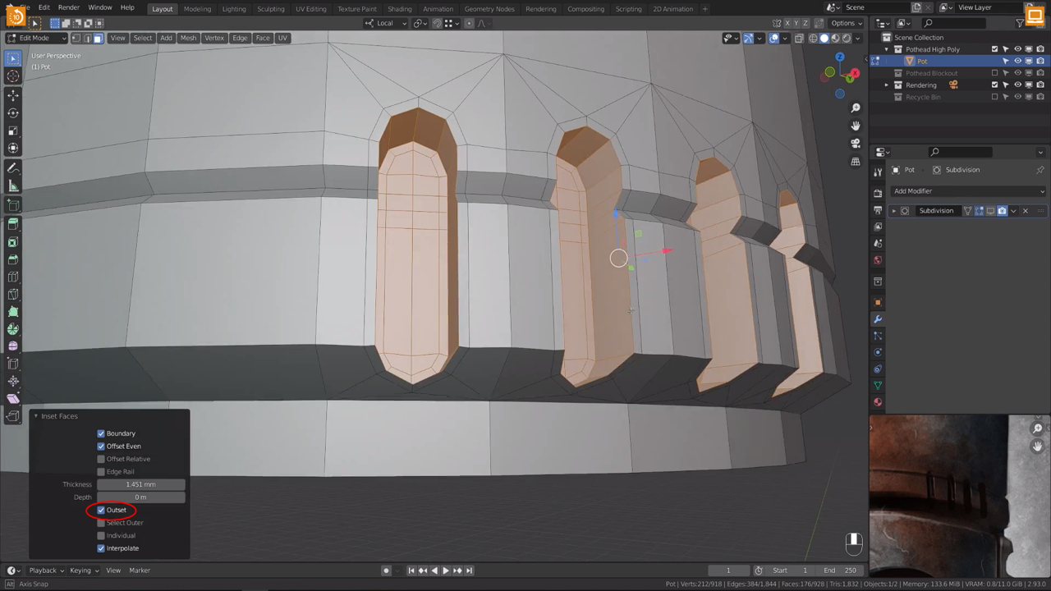Adjust the Thickness value field
Image resolution: width=1051 pixels, height=591 pixels.
click(140, 484)
